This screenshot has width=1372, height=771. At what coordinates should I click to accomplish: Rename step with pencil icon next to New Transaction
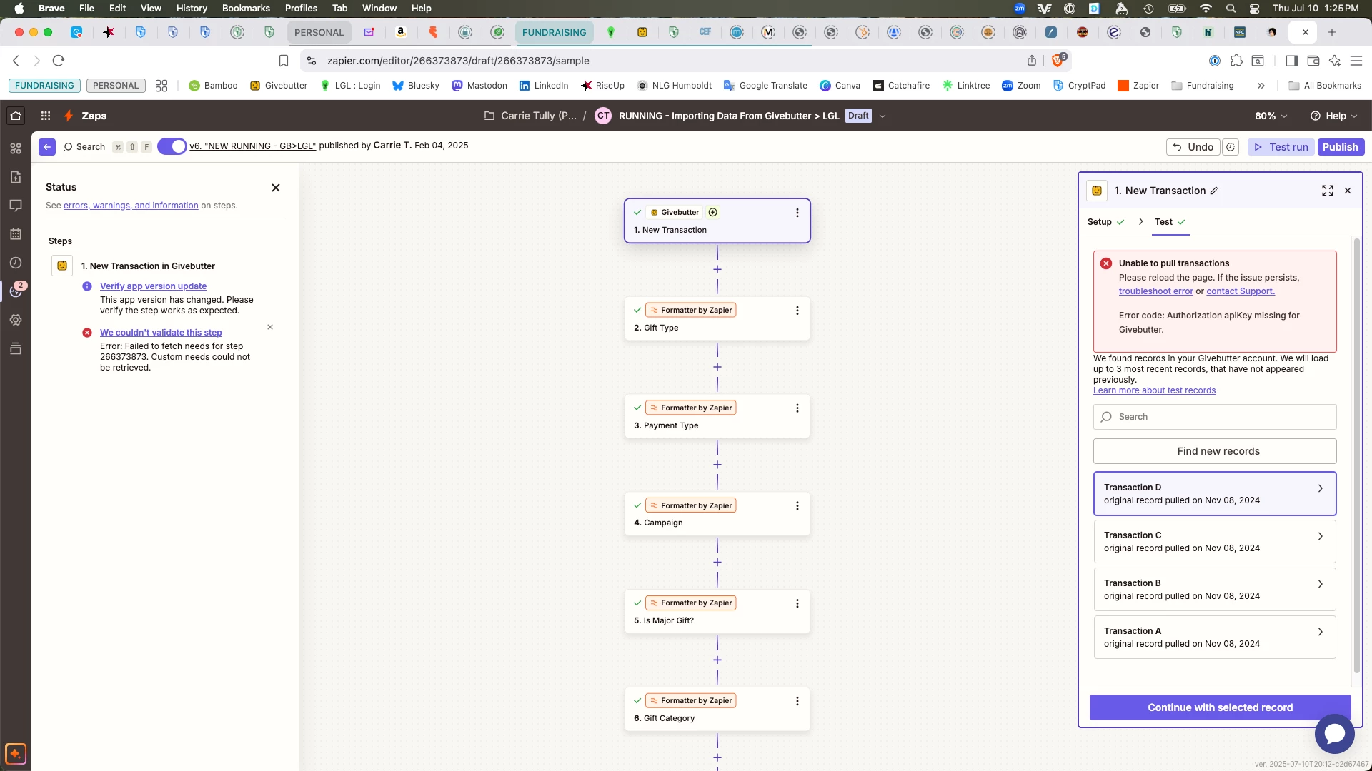pos(1214,191)
